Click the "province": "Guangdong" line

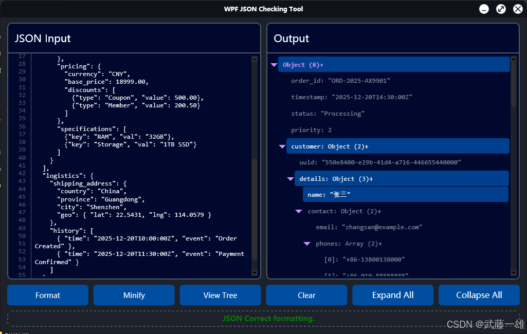[x=101, y=199]
